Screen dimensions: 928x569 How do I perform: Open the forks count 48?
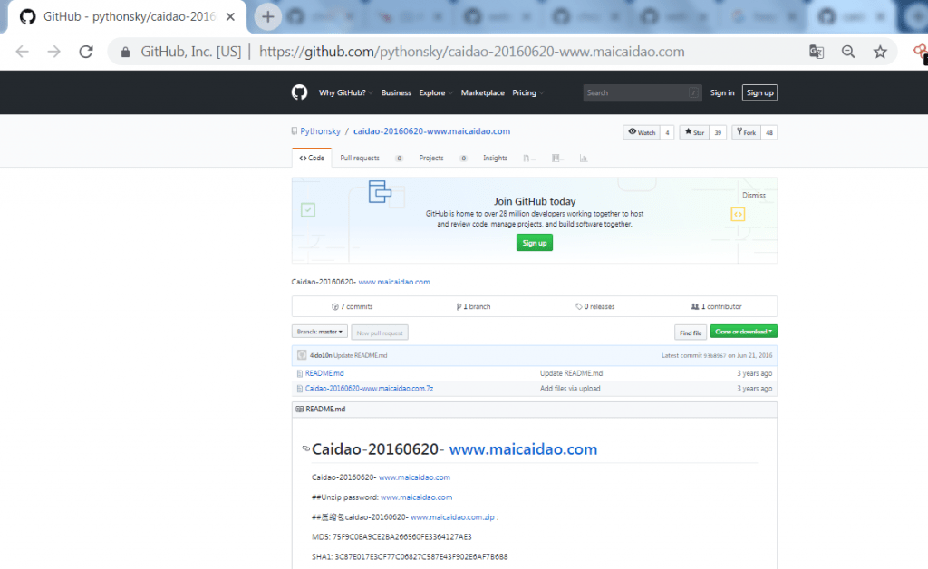768,132
